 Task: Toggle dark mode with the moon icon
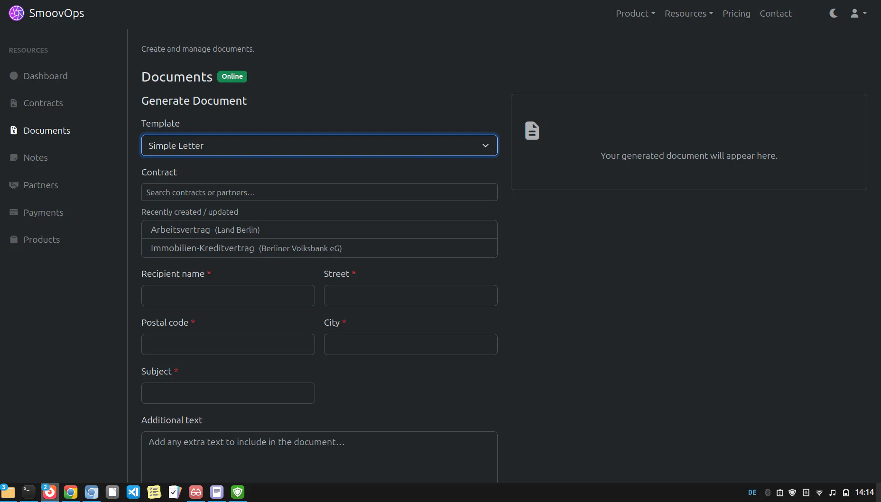pos(833,13)
